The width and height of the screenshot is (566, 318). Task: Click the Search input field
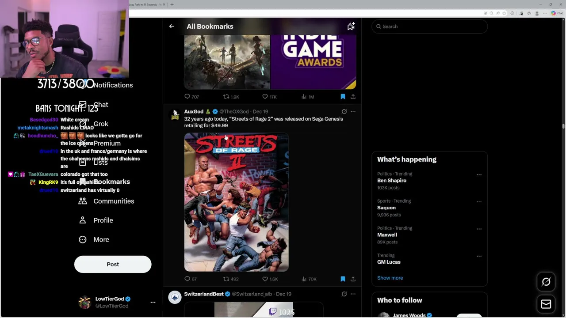tap(429, 26)
